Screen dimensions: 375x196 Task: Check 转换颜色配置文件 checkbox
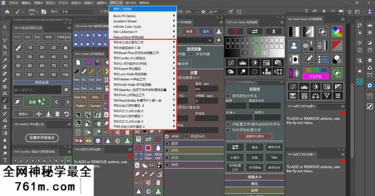click(228, 130)
